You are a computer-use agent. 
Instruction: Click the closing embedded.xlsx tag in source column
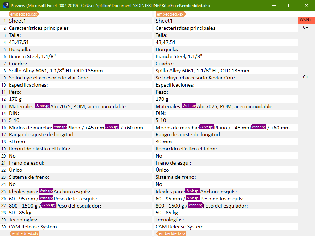tap(24, 233)
